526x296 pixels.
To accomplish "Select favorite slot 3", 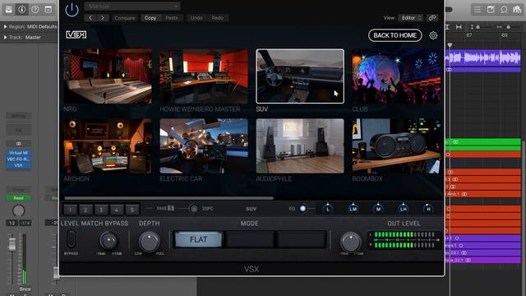I will 101,210.
